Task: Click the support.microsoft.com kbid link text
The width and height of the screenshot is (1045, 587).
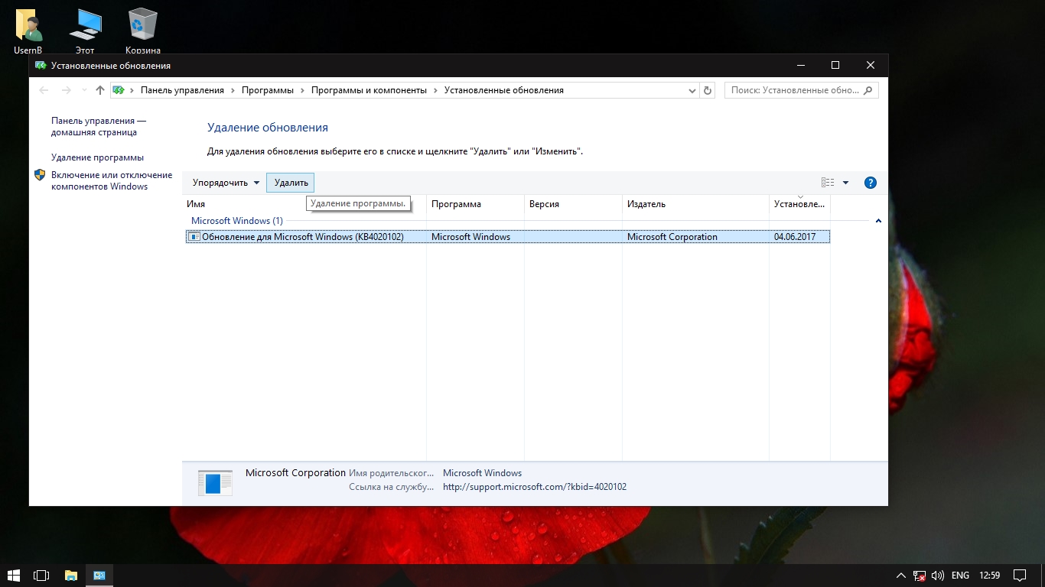Action: click(535, 487)
